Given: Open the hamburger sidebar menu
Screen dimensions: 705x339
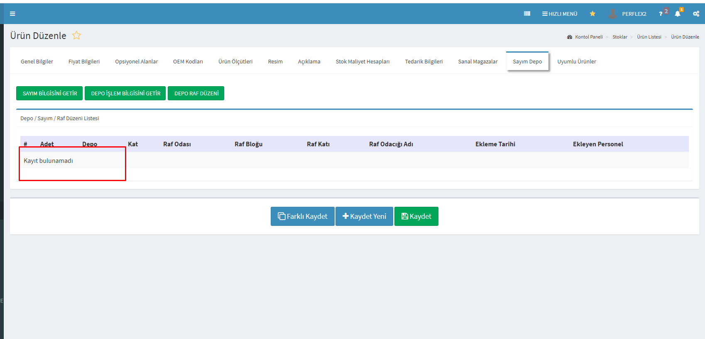Looking at the screenshot, I should pos(12,14).
